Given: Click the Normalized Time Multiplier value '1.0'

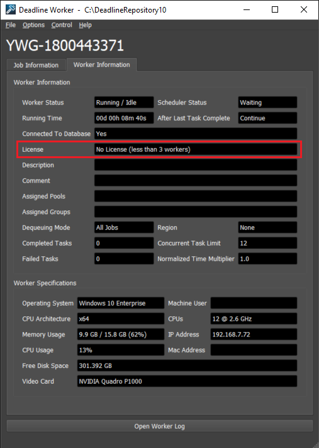Looking at the screenshot, I should [x=267, y=259].
